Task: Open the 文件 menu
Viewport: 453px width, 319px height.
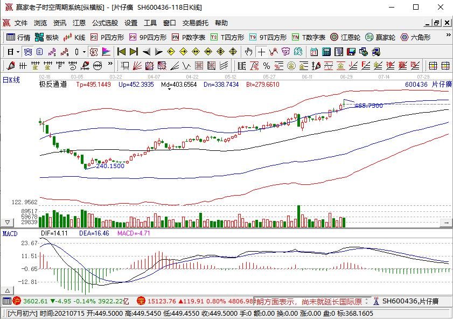Action: (x=21, y=23)
